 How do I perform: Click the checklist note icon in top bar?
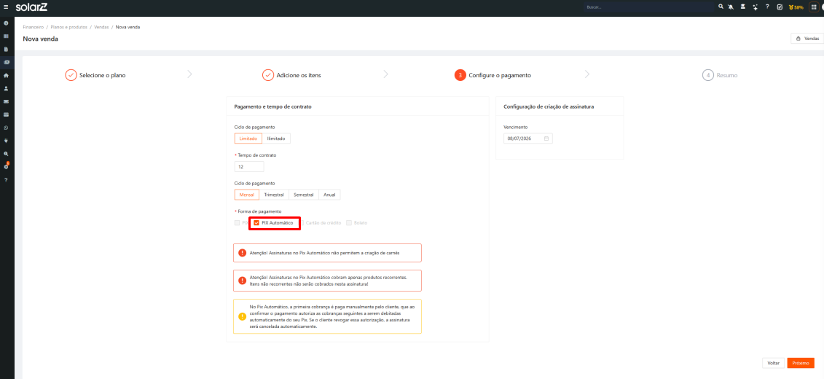(x=780, y=7)
